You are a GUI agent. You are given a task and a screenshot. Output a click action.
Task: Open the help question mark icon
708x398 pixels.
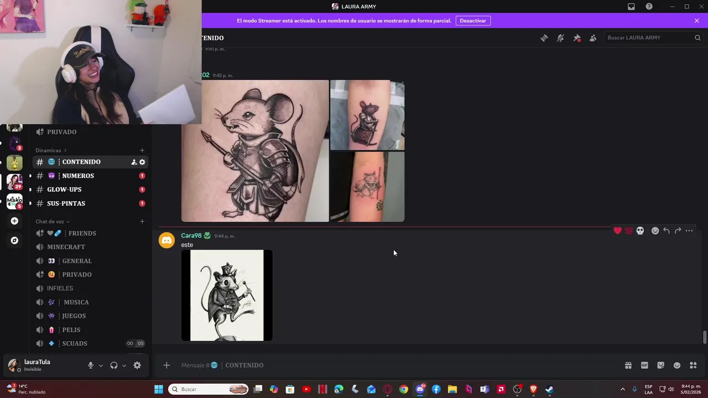(x=649, y=7)
